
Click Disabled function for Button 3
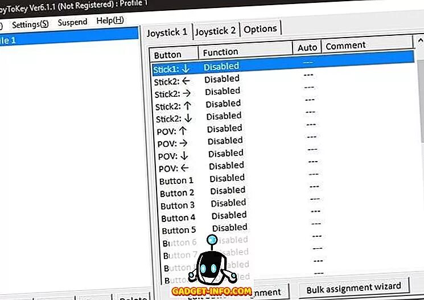coord(228,203)
